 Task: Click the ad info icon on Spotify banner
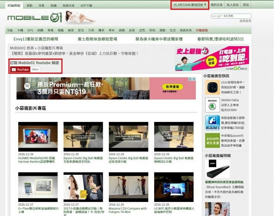[x=190, y=79]
